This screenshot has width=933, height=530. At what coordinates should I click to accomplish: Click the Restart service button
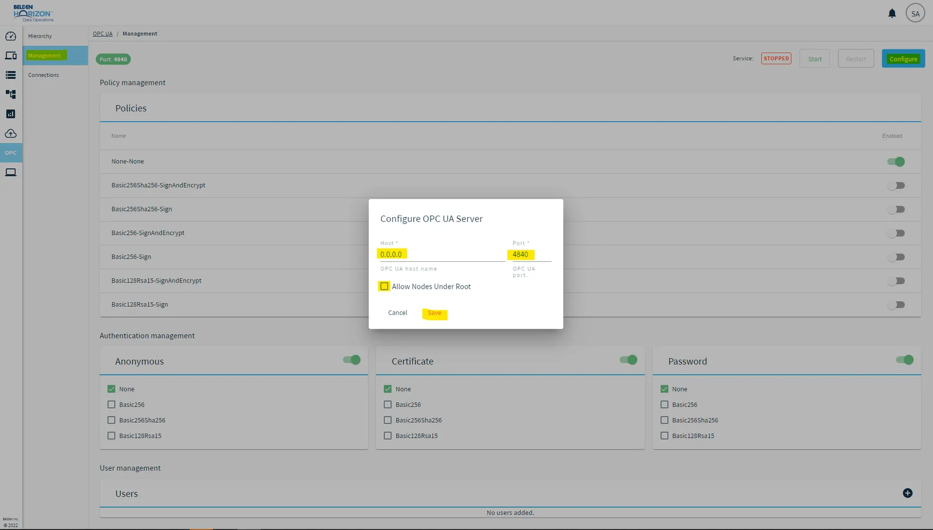856,59
